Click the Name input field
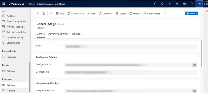This screenshot has height=93, width=208. pos(131,46)
